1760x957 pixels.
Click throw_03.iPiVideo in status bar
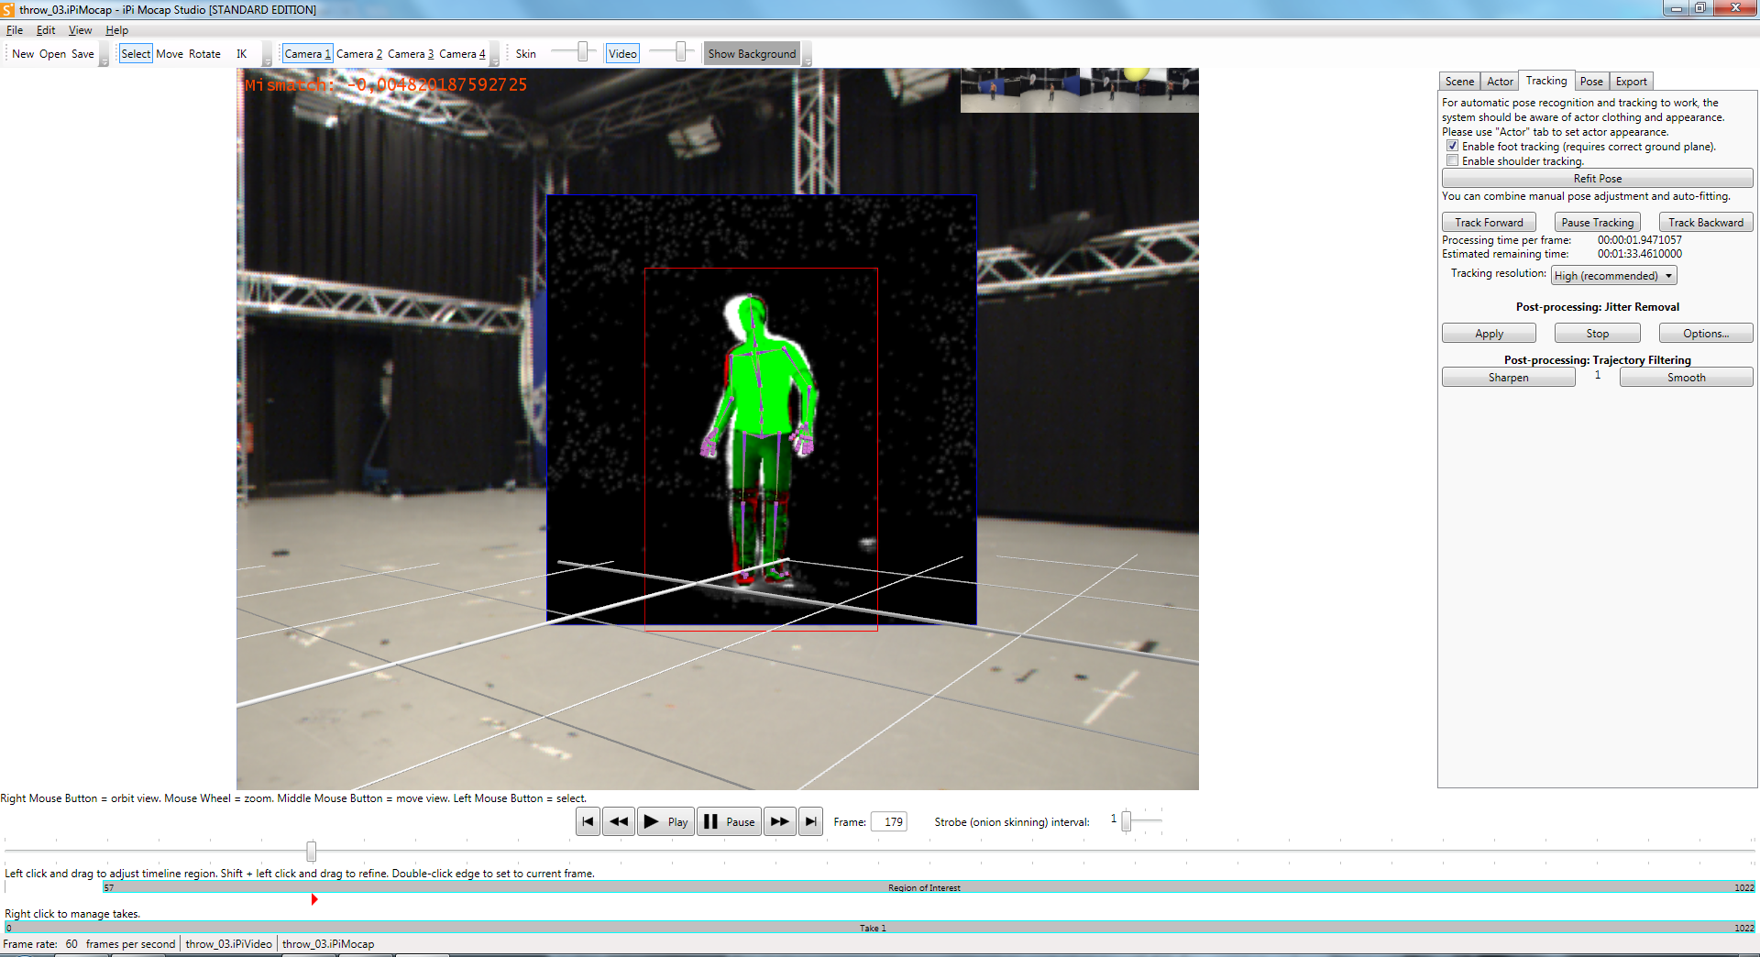pos(228,944)
